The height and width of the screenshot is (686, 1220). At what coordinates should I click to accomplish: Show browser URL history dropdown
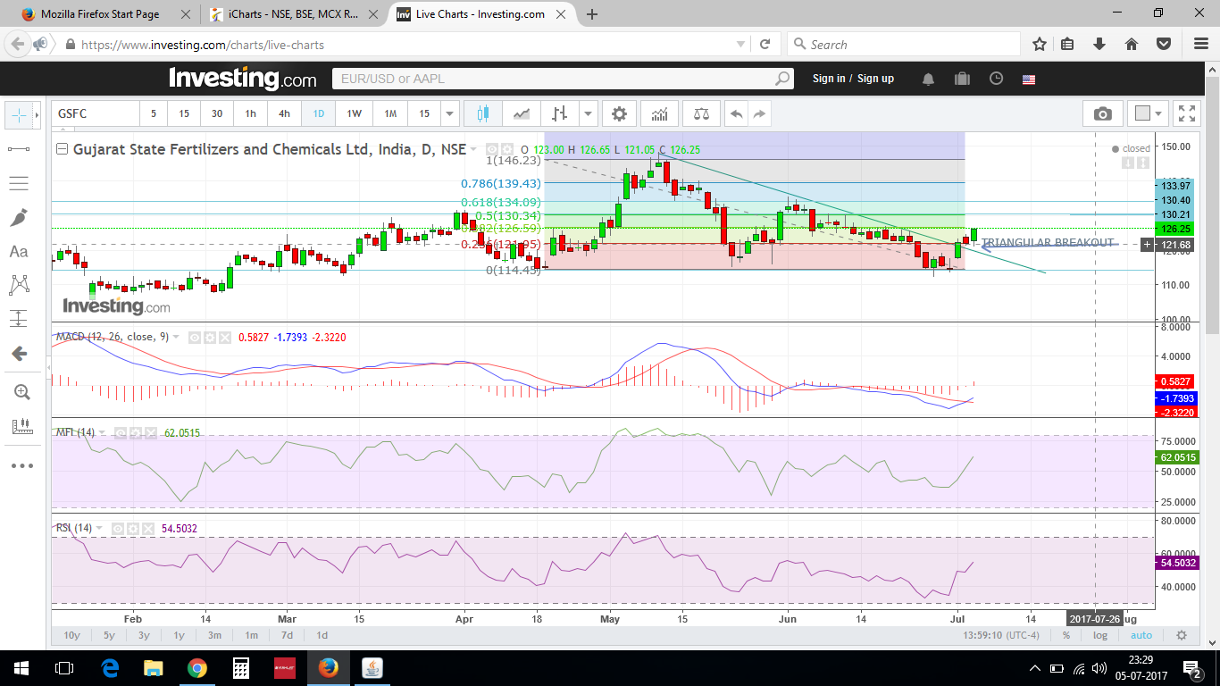pyautogui.click(x=740, y=44)
